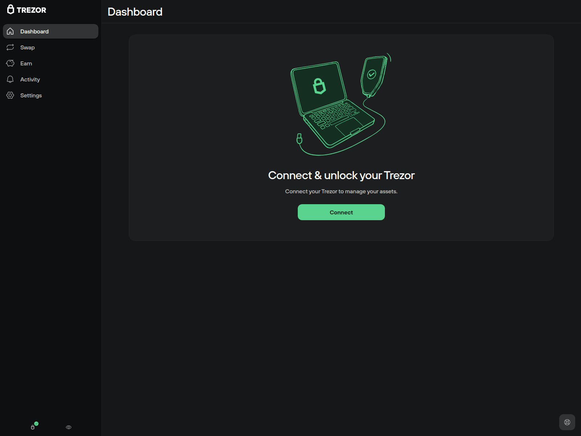Image resolution: width=581 pixels, height=436 pixels.
Task: Open the Activity bell icon
Action: [x=10, y=79]
